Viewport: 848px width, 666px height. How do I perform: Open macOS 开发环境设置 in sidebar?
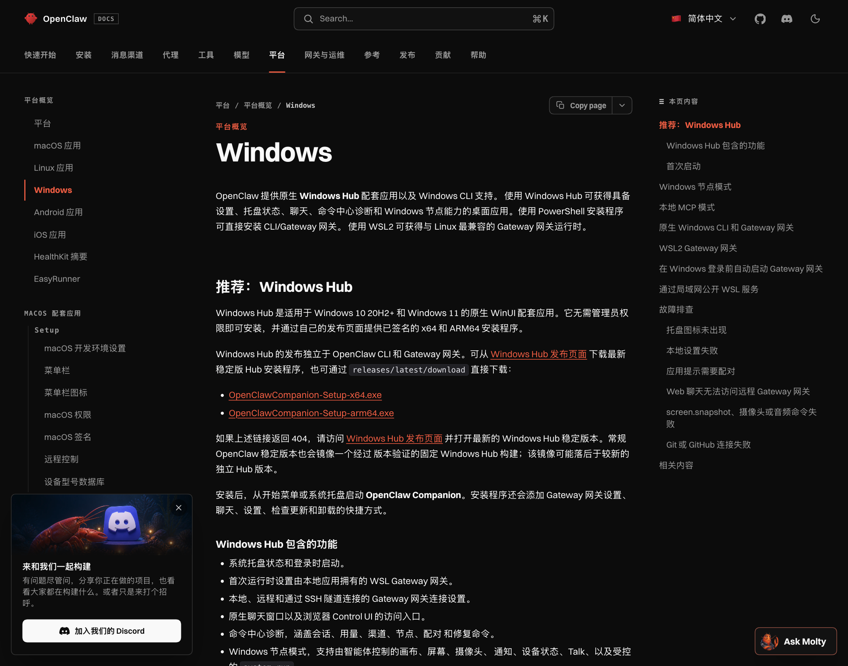(85, 348)
